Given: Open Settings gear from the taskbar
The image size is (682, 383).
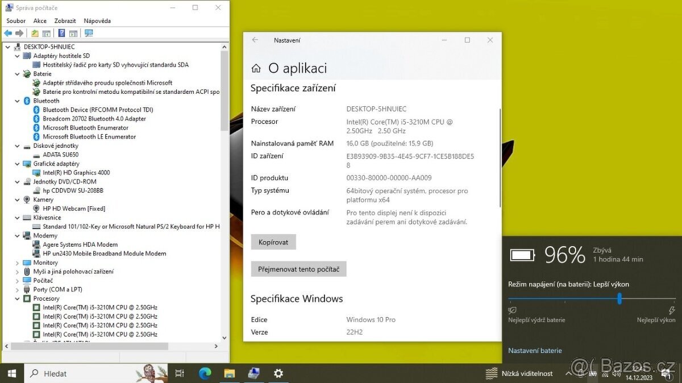Looking at the screenshot, I should tap(278, 373).
